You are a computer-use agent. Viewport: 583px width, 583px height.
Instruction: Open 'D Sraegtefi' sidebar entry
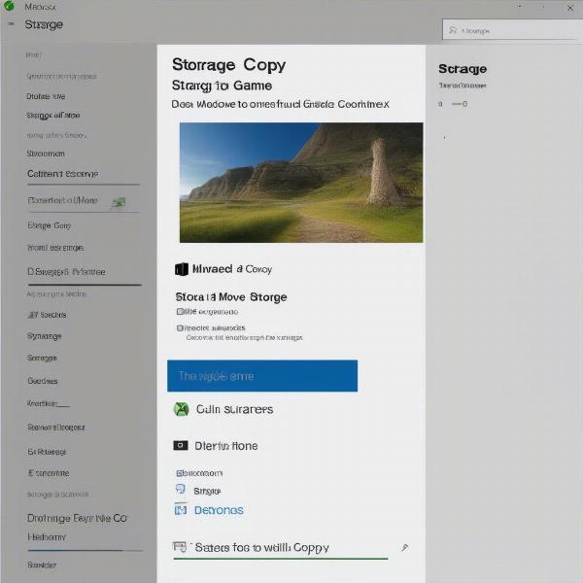coord(66,272)
